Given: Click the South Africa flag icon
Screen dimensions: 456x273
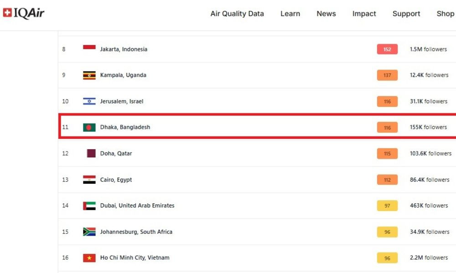Looking at the screenshot, I should coord(89,232).
